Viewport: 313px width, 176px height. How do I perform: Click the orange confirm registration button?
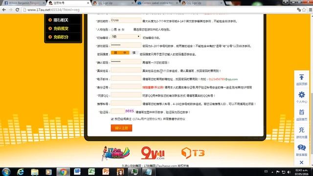[x=121, y=128]
